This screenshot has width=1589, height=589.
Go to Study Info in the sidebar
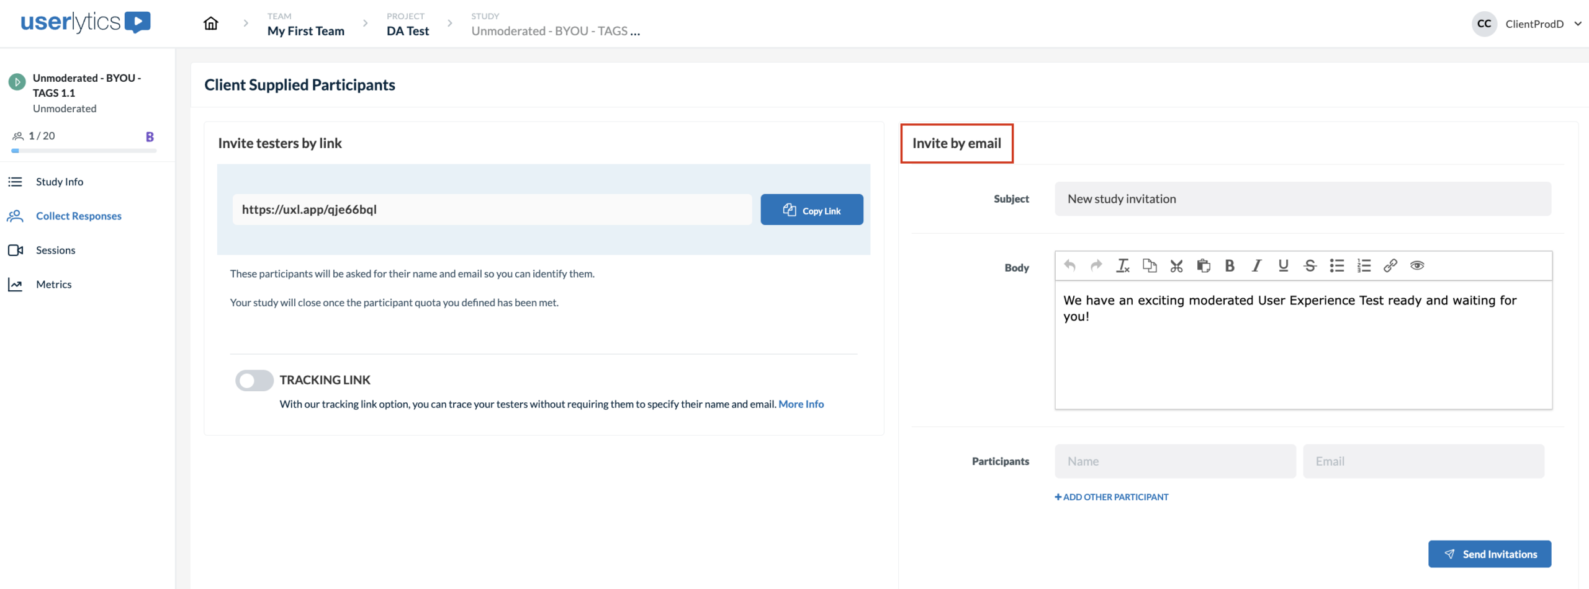click(x=60, y=181)
